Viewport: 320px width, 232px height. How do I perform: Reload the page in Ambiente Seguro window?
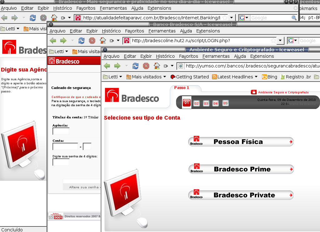[x=135, y=66]
